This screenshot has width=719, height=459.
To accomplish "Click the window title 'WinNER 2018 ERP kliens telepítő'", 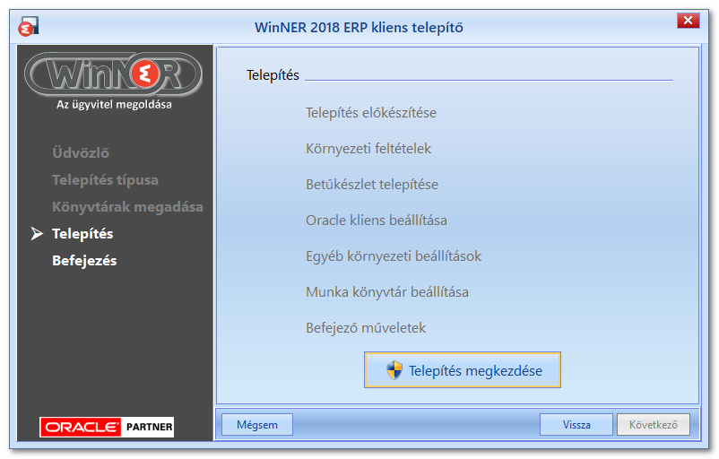I will (x=359, y=28).
